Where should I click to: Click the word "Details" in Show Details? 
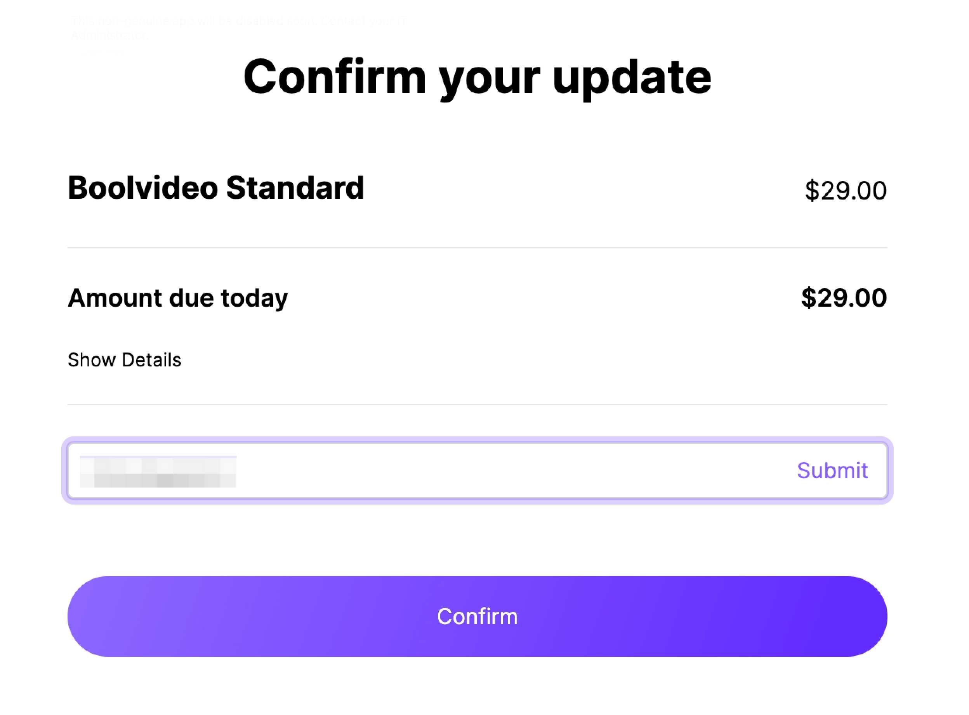151,360
